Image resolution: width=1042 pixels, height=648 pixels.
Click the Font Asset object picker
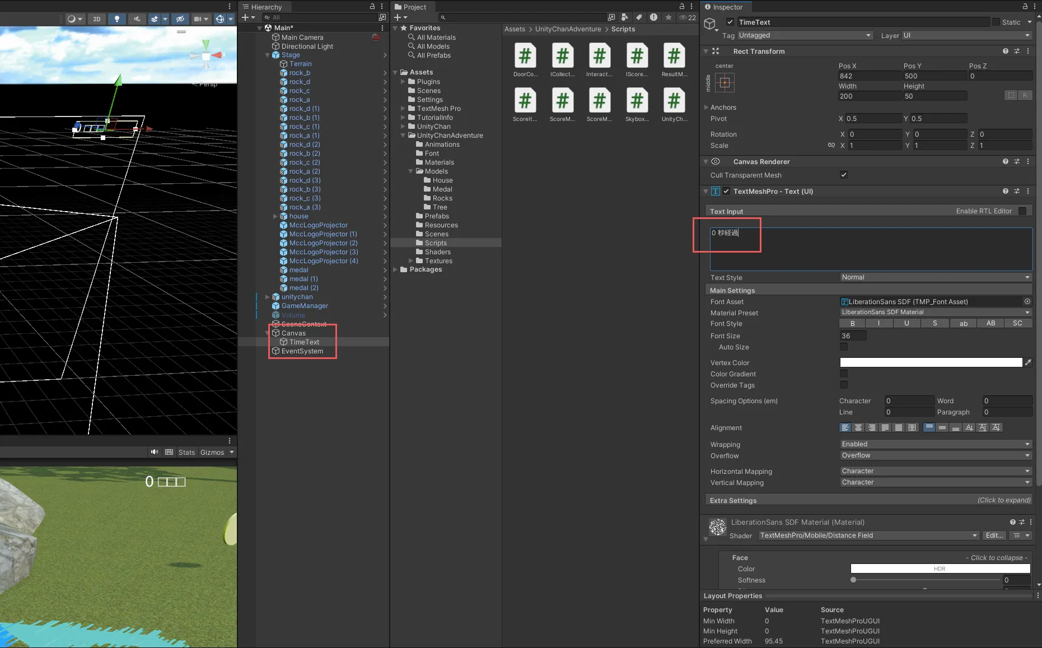[x=1027, y=301]
